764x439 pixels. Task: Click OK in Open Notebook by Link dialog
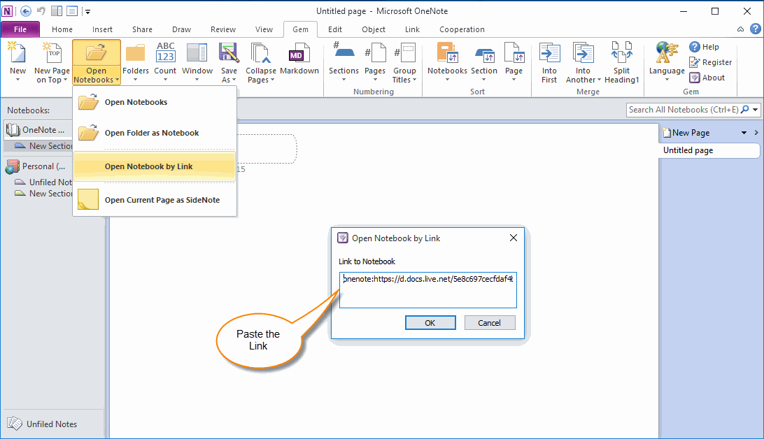430,323
